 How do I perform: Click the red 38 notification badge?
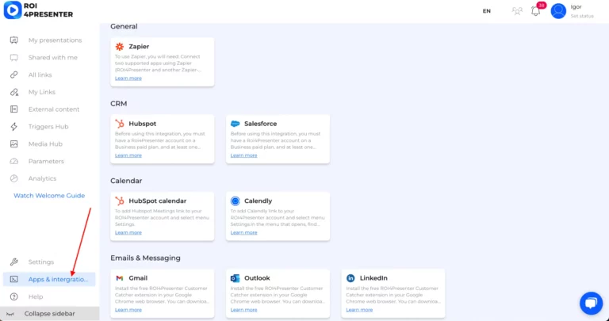(x=542, y=6)
